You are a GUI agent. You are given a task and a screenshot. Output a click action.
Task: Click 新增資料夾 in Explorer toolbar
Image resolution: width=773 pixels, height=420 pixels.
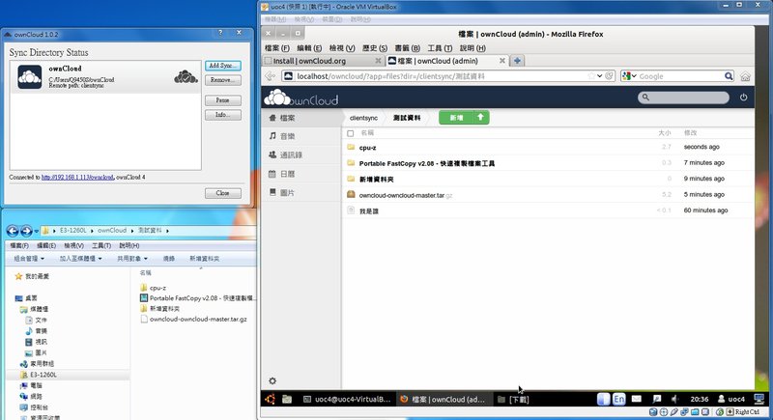204,259
